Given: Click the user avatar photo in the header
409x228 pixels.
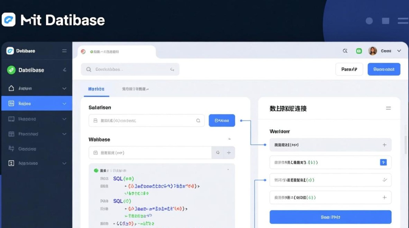Looking at the screenshot, I should (x=373, y=51).
